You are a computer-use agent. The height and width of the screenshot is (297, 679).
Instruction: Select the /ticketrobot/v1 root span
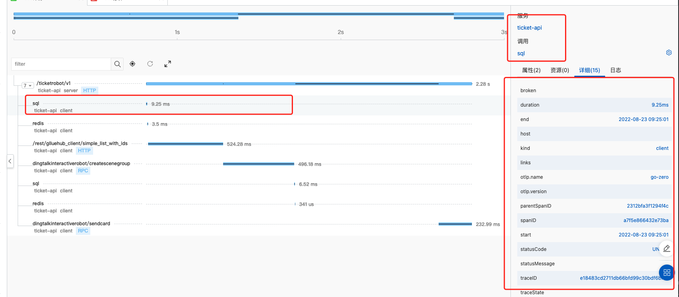53,83
